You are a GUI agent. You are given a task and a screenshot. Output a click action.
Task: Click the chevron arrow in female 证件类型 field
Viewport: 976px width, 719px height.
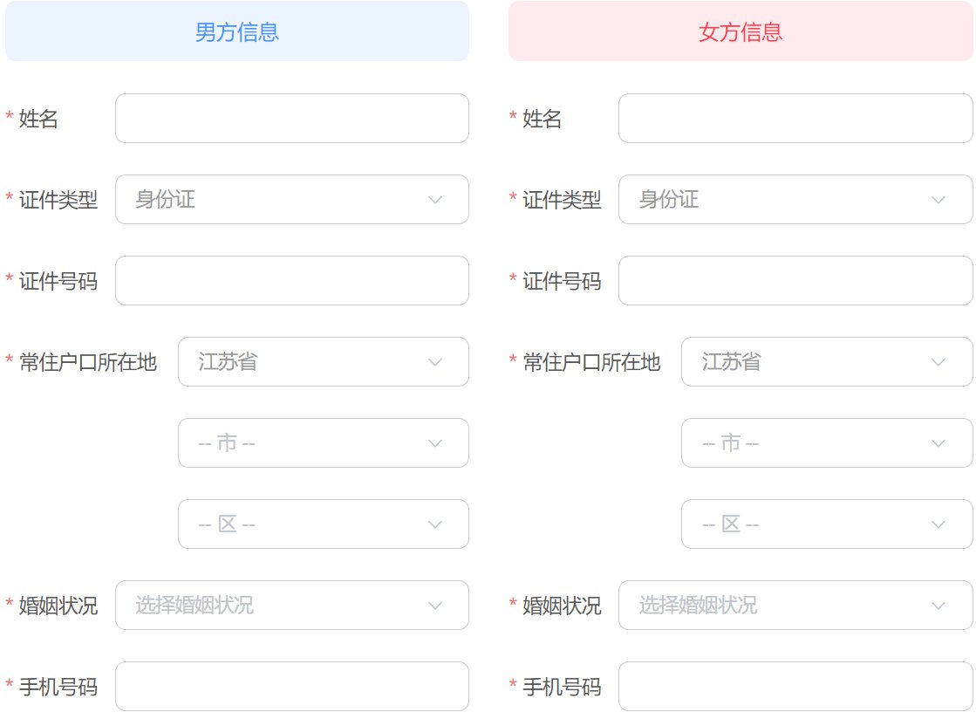[x=938, y=200]
